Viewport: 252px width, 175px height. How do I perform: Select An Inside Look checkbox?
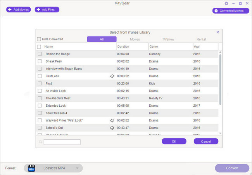[40, 91]
